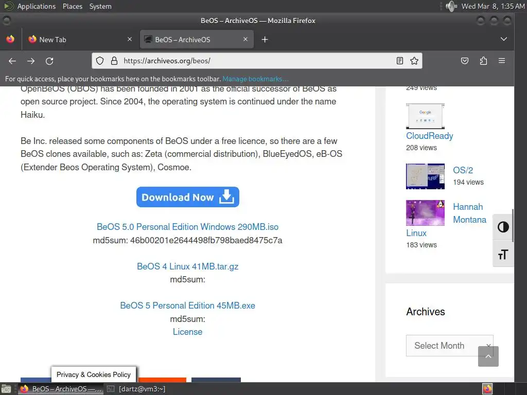This screenshot has width=527, height=395.
Task: Open the Select Month archives dropdown
Action: coord(450,345)
